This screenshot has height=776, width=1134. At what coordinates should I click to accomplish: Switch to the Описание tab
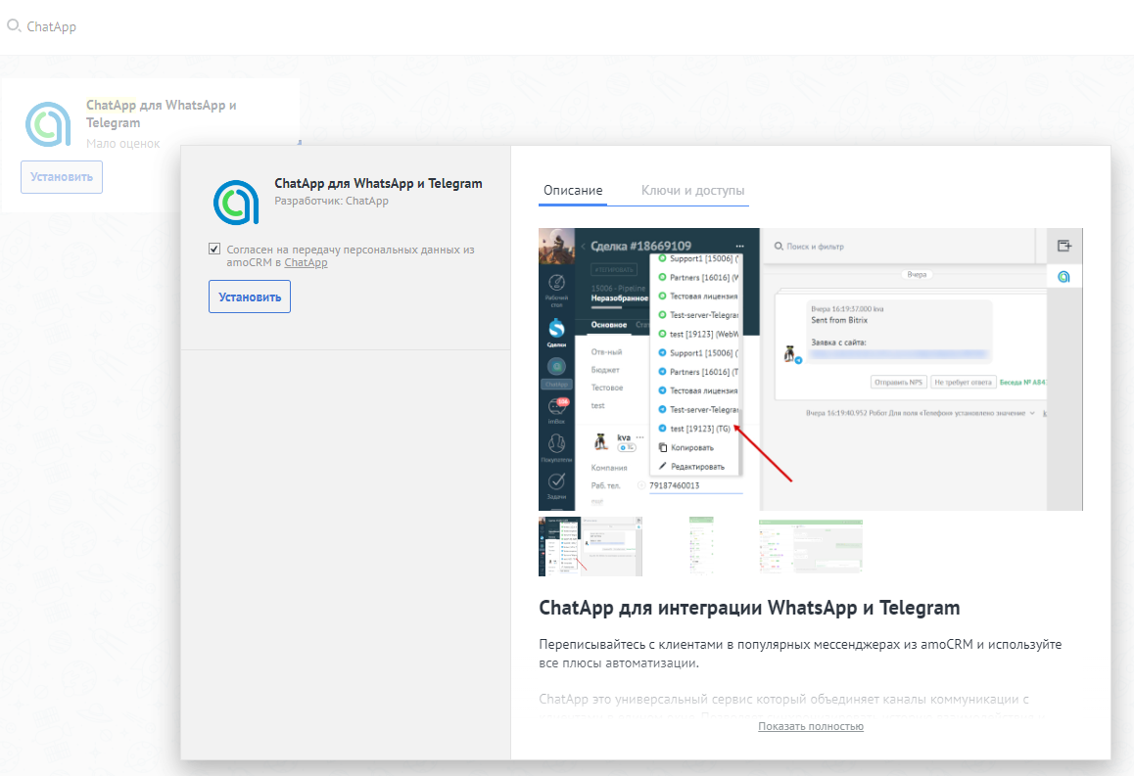573,191
